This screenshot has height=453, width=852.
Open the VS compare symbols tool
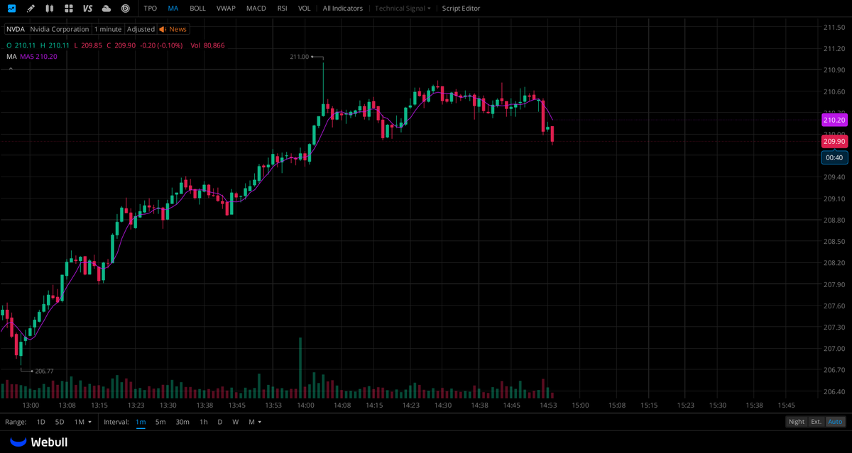[x=87, y=9]
